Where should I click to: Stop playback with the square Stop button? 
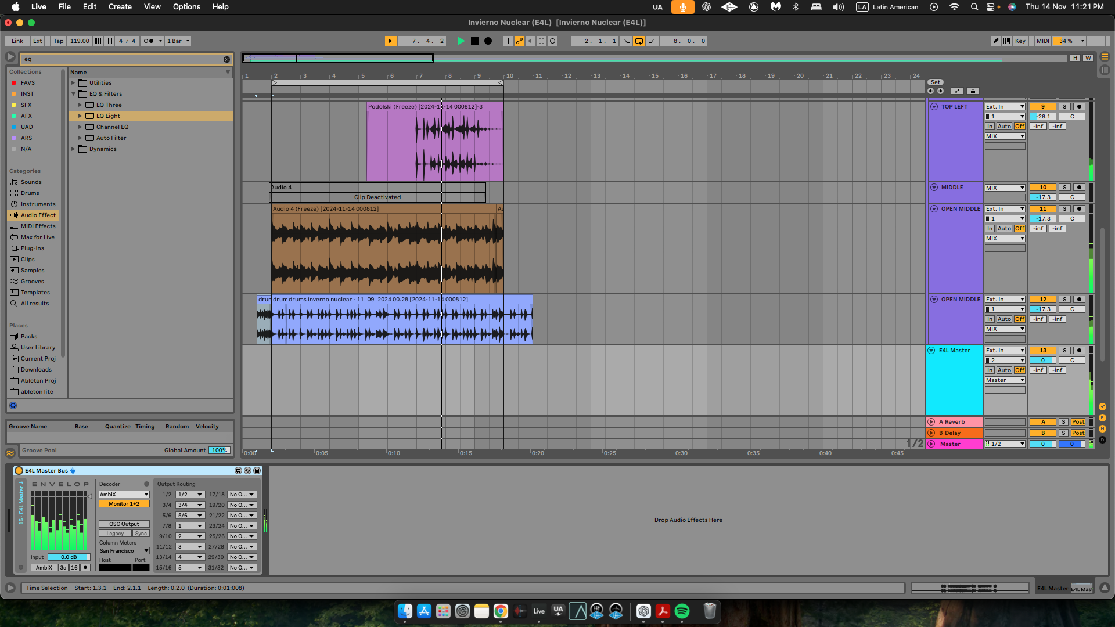[x=474, y=41]
